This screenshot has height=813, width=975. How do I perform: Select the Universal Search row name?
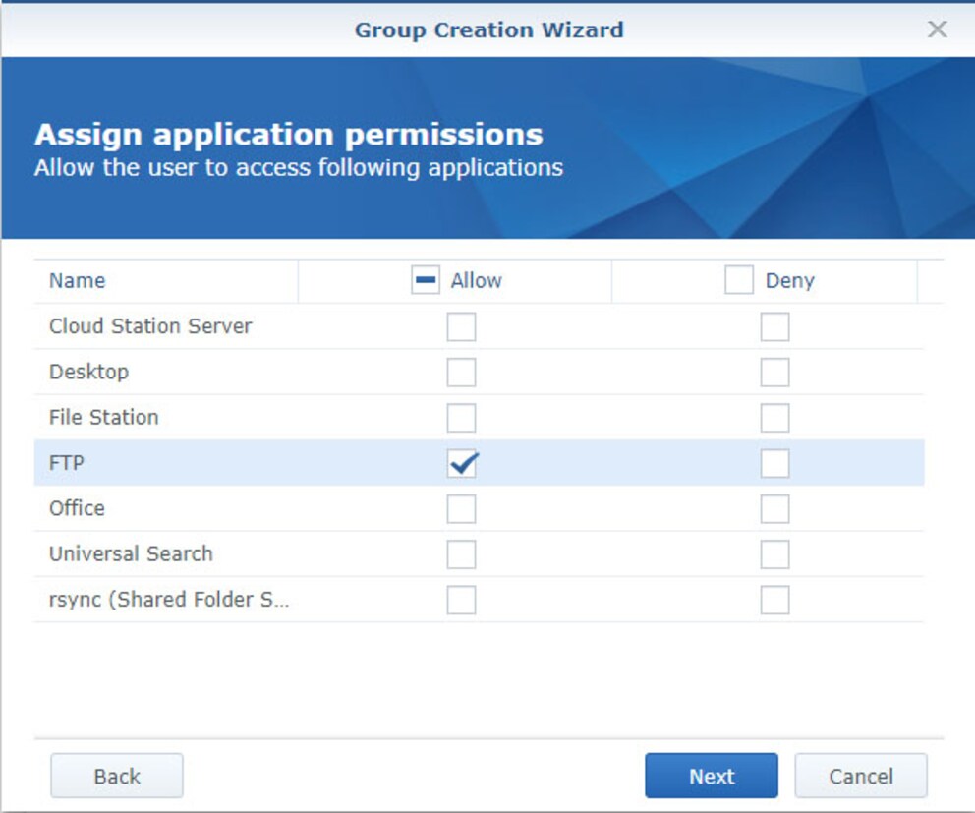tap(131, 554)
